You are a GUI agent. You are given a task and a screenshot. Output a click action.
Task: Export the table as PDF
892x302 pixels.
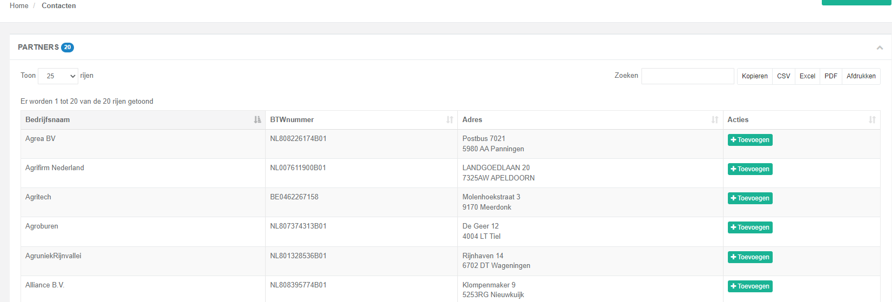pyautogui.click(x=831, y=76)
